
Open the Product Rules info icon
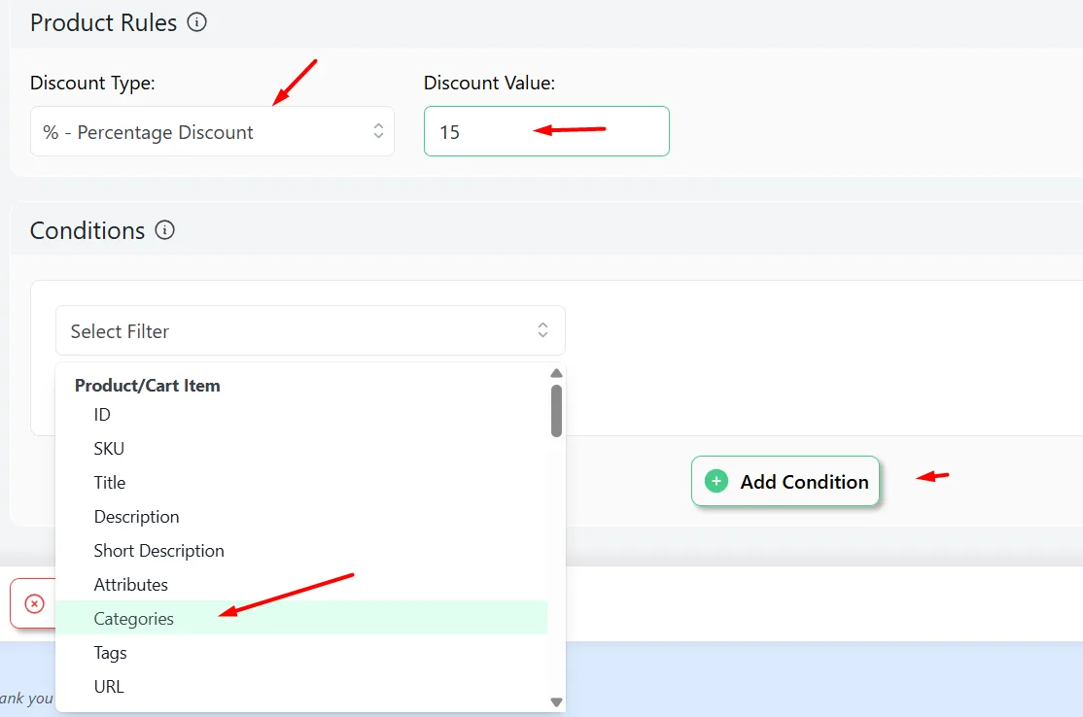pyautogui.click(x=196, y=22)
